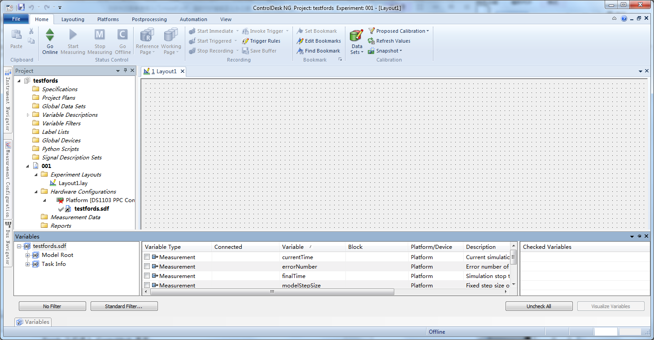This screenshot has width=654, height=340.
Task: Click the Help question mark icon
Action: click(x=624, y=19)
